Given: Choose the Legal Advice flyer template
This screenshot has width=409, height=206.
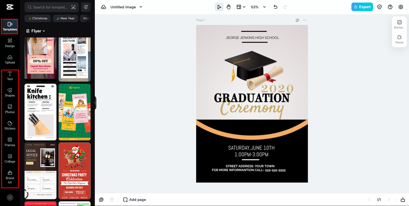Looking at the screenshot, I should coord(41,171).
